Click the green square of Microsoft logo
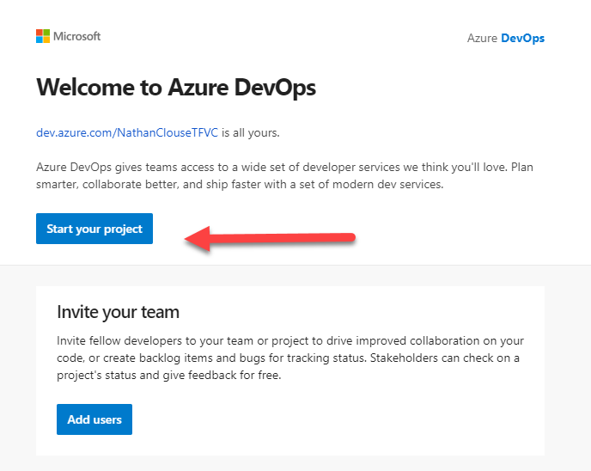Image resolution: width=591 pixels, height=471 pixels. tap(46, 33)
